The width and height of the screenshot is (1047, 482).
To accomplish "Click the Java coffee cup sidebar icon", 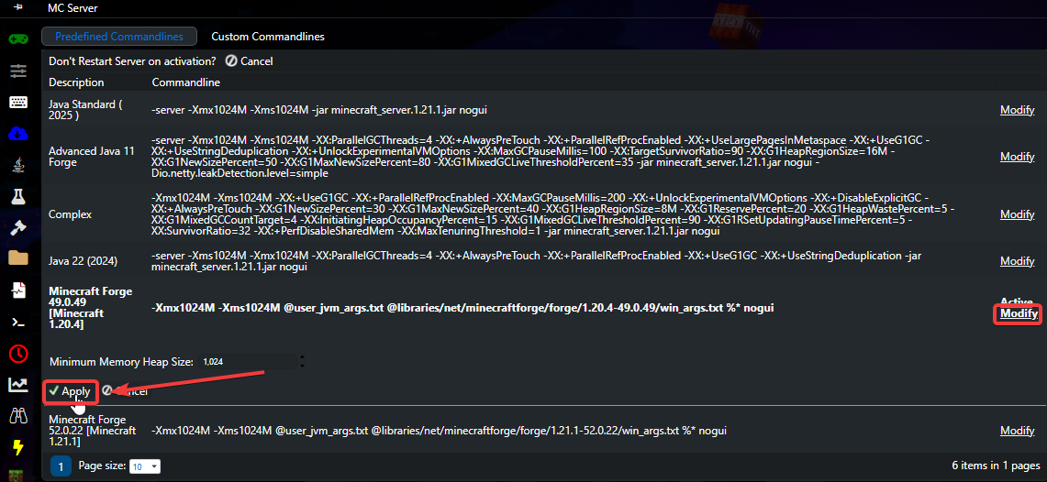I will tap(18, 165).
